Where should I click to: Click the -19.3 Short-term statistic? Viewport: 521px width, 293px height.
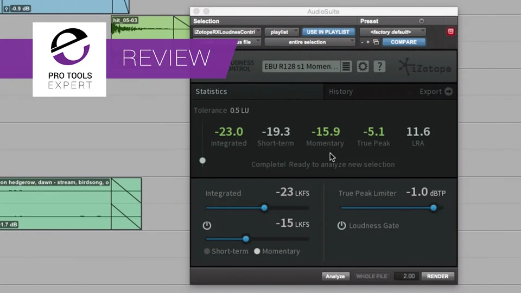[276, 132]
